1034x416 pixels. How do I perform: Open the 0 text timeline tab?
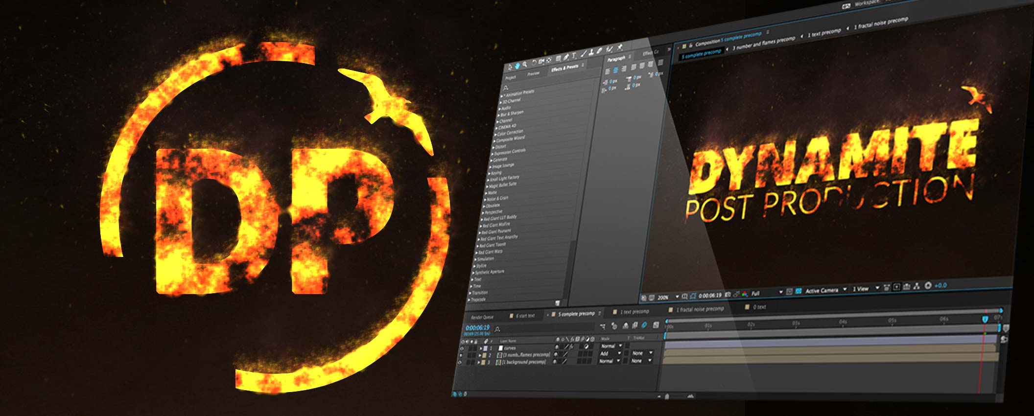759,307
